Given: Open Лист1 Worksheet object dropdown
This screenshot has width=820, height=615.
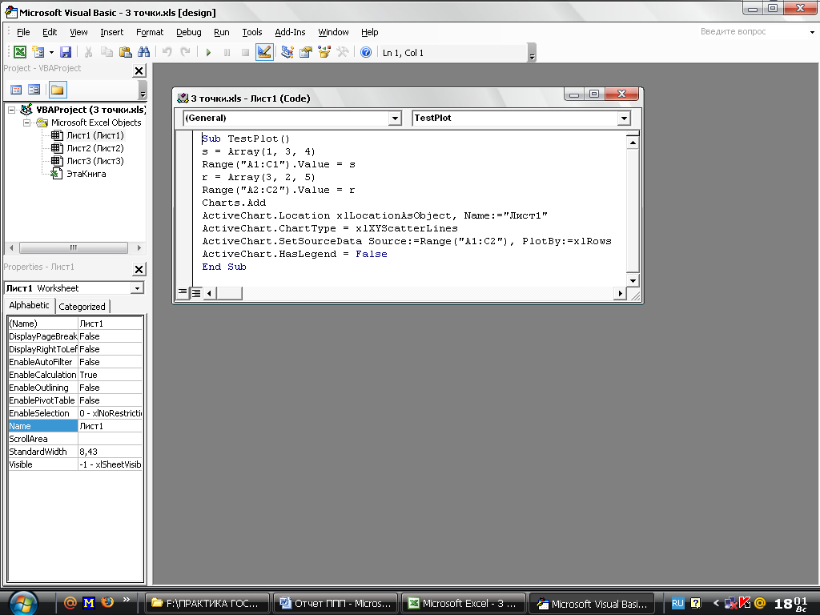Looking at the screenshot, I should [137, 288].
